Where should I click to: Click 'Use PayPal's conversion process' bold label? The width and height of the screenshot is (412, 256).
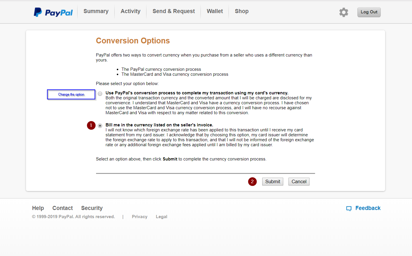[197, 93]
